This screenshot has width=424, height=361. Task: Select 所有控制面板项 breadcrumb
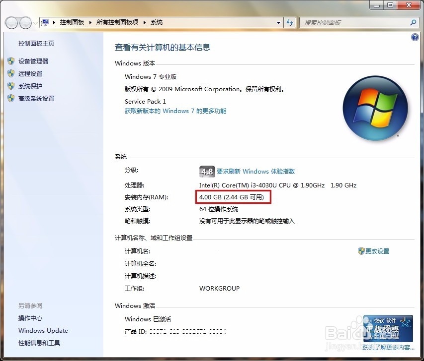(x=117, y=22)
